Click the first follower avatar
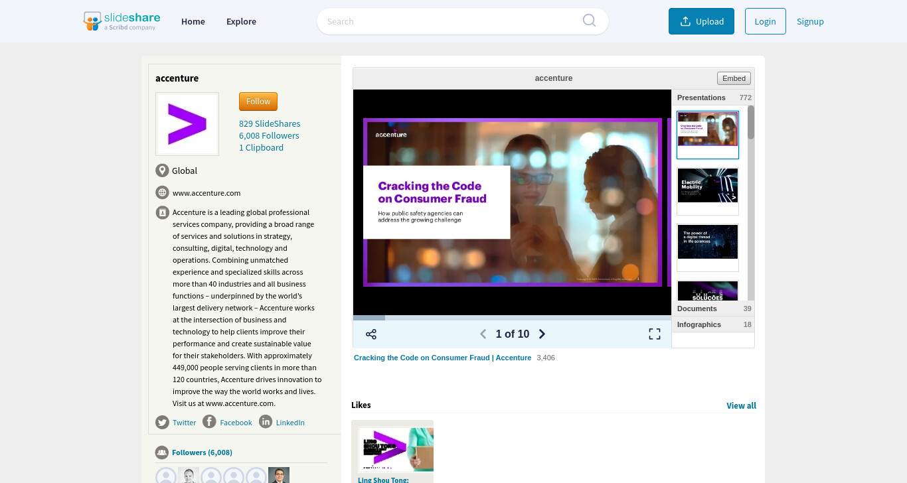 click(x=166, y=476)
